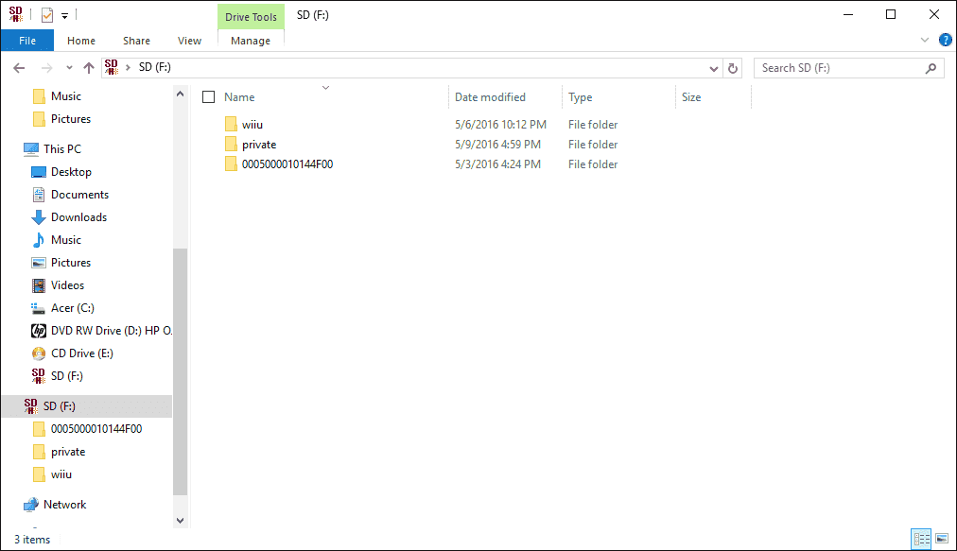Switch to the View ribbon tab
Screen dimensions: 957x551
(189, 41)
